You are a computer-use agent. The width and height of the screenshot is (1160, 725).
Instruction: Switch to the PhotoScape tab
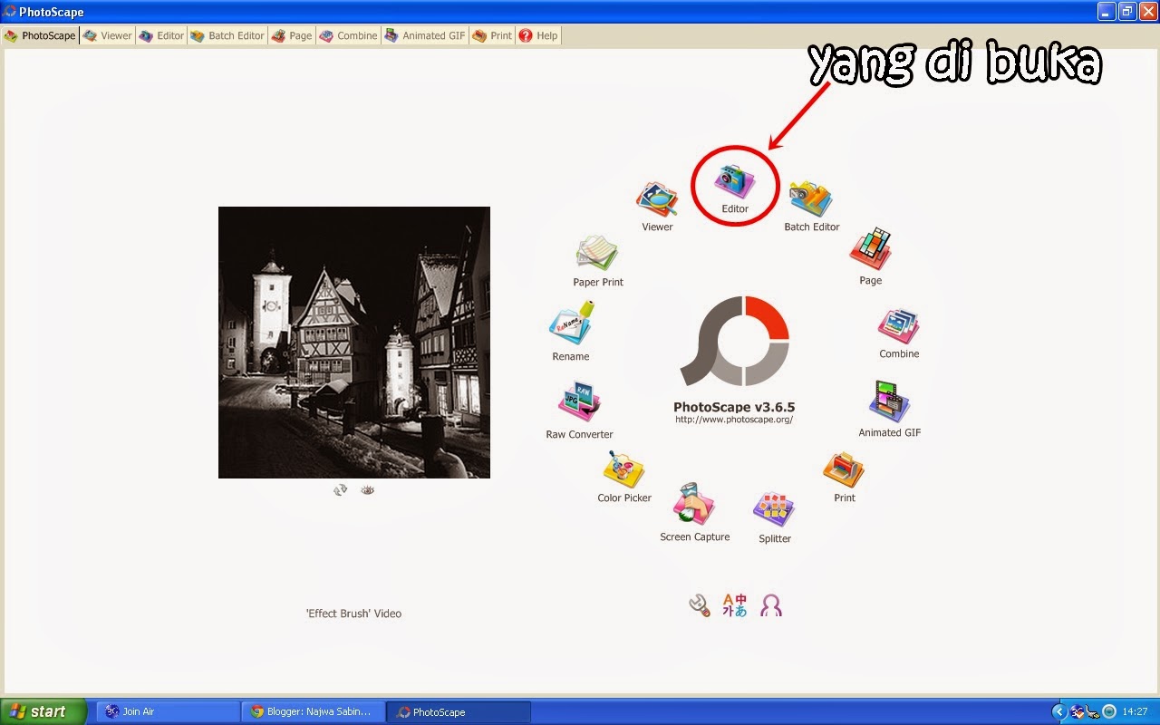(x=40, y=35)
